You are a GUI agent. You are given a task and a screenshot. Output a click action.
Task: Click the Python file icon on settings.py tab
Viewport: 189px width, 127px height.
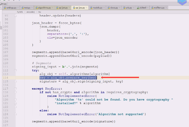pyautogui.click(x=5, y=8)
